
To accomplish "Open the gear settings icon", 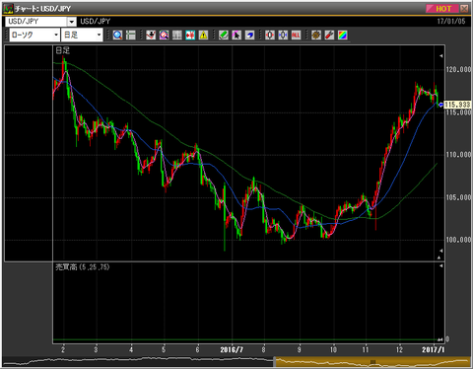I will tap(316, 35).
